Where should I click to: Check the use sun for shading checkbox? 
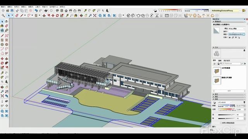pyautogui.click(x=221, y=123)
